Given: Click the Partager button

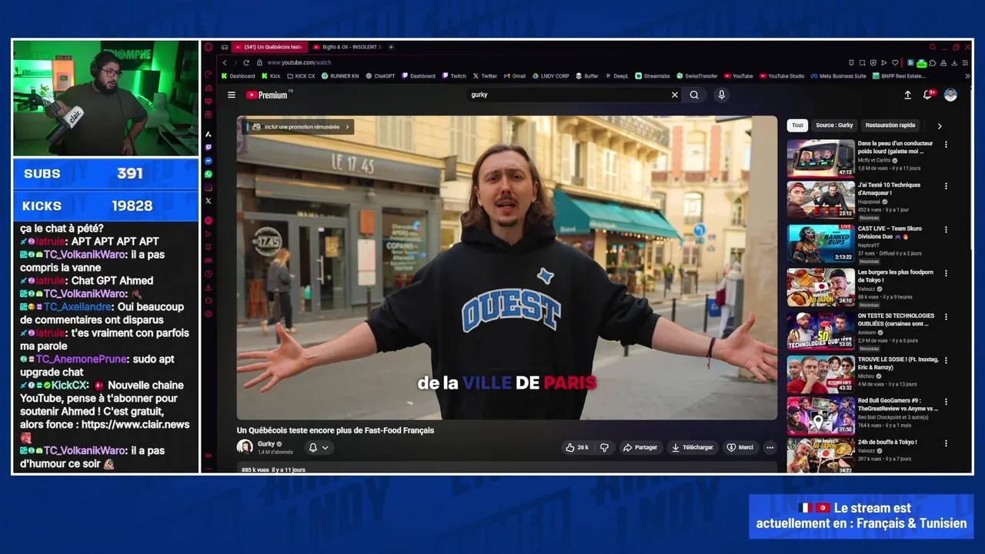Looking at the screenshot, I should 640,447.
